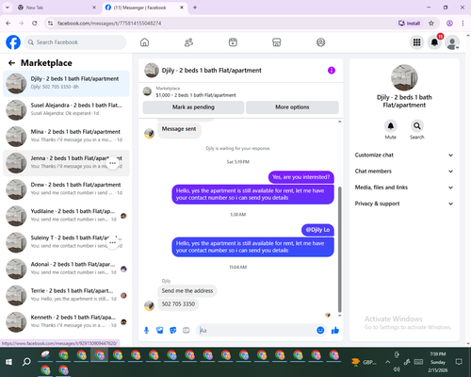
Task: Open Chrome's three-dot menu
Action: pos(463,24)
